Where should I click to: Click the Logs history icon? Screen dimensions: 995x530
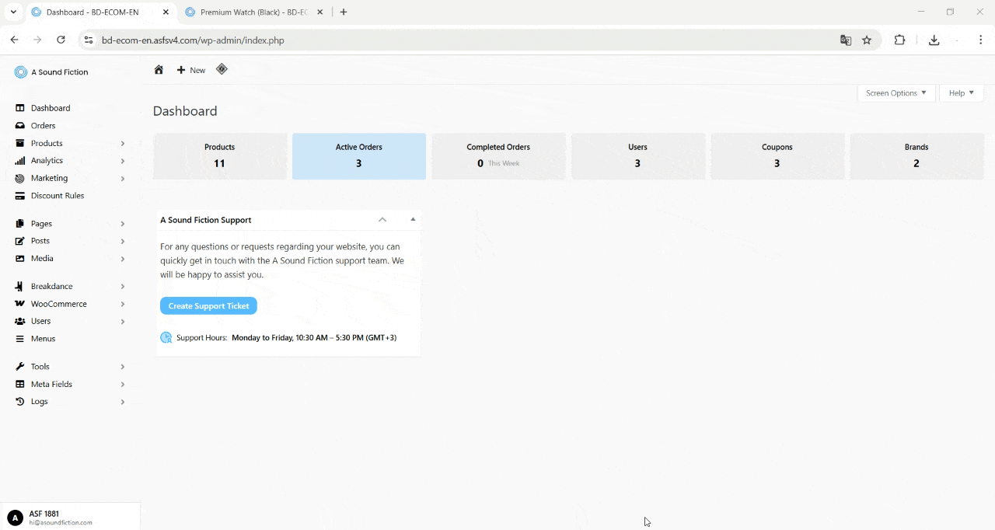click(x=20, y=402)
